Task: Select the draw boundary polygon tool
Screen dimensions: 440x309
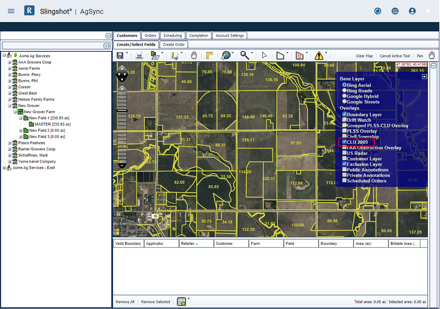Action: point(280,55)
